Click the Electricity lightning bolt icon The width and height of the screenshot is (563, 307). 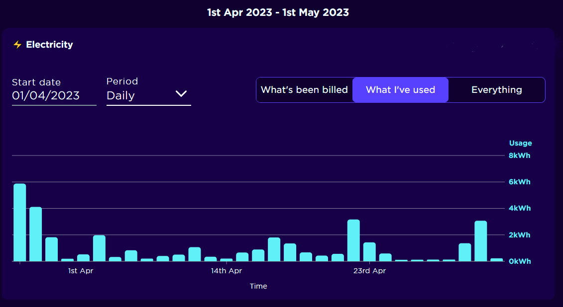17,44
